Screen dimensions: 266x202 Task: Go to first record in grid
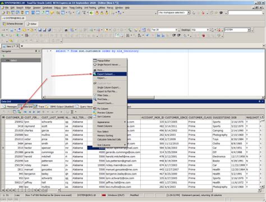(x=25, y=112)
